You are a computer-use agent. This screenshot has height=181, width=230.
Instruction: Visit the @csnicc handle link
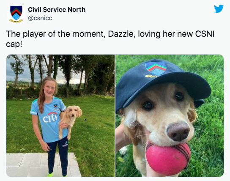click(40, 18)
